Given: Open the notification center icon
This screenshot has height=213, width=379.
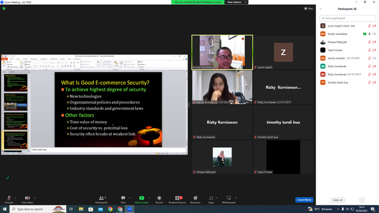Looking at the screenshot, I should pos(372,209).
